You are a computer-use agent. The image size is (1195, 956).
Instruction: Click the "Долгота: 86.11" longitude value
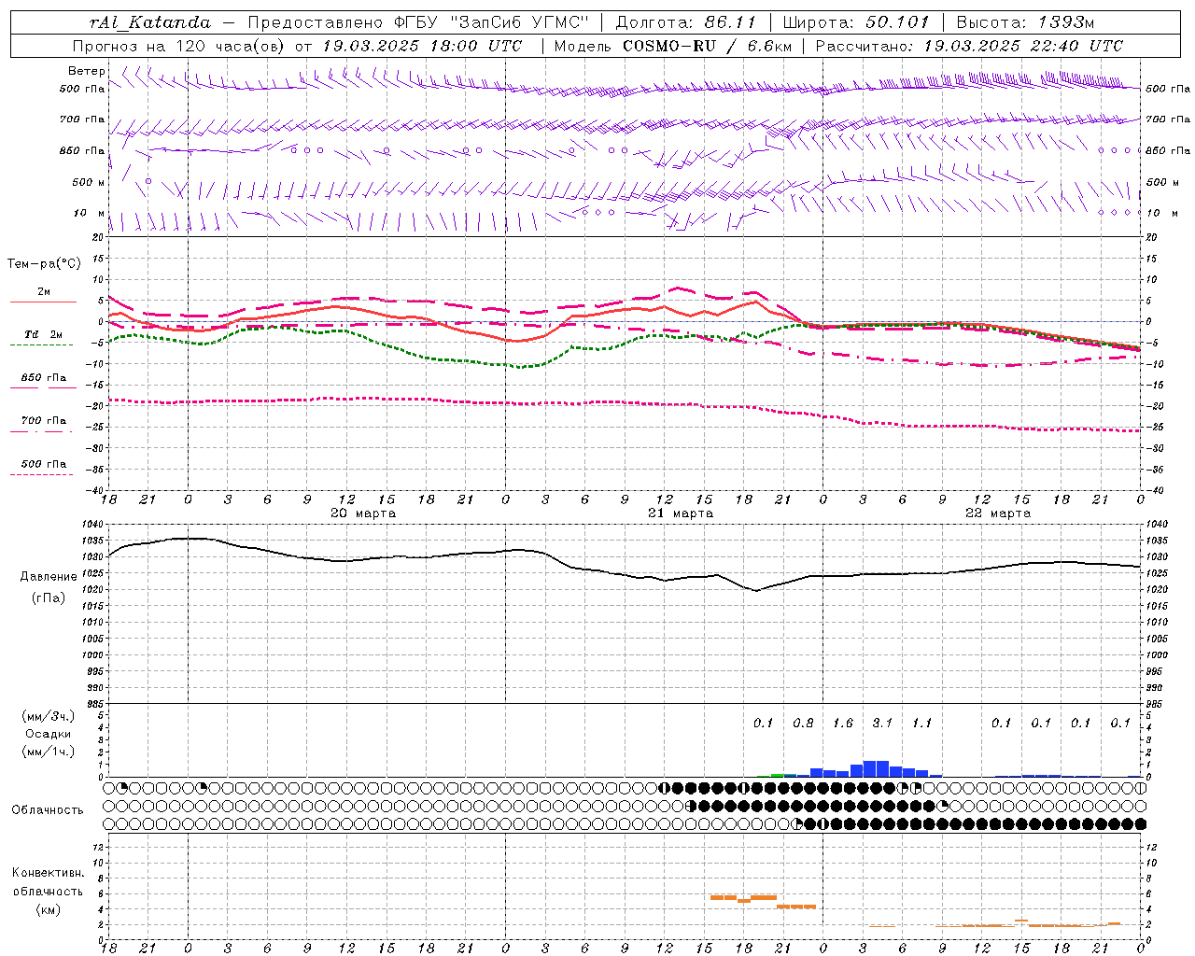686,22
